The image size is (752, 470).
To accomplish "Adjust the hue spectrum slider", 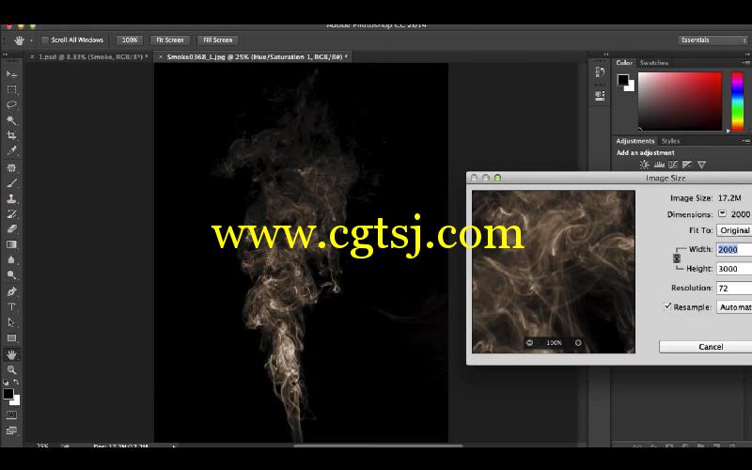I will pos(737,102).
